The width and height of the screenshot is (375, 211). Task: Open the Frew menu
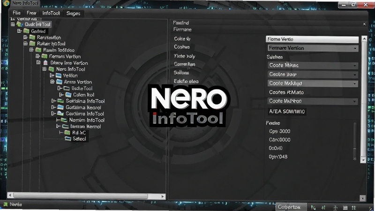point(31,13)
